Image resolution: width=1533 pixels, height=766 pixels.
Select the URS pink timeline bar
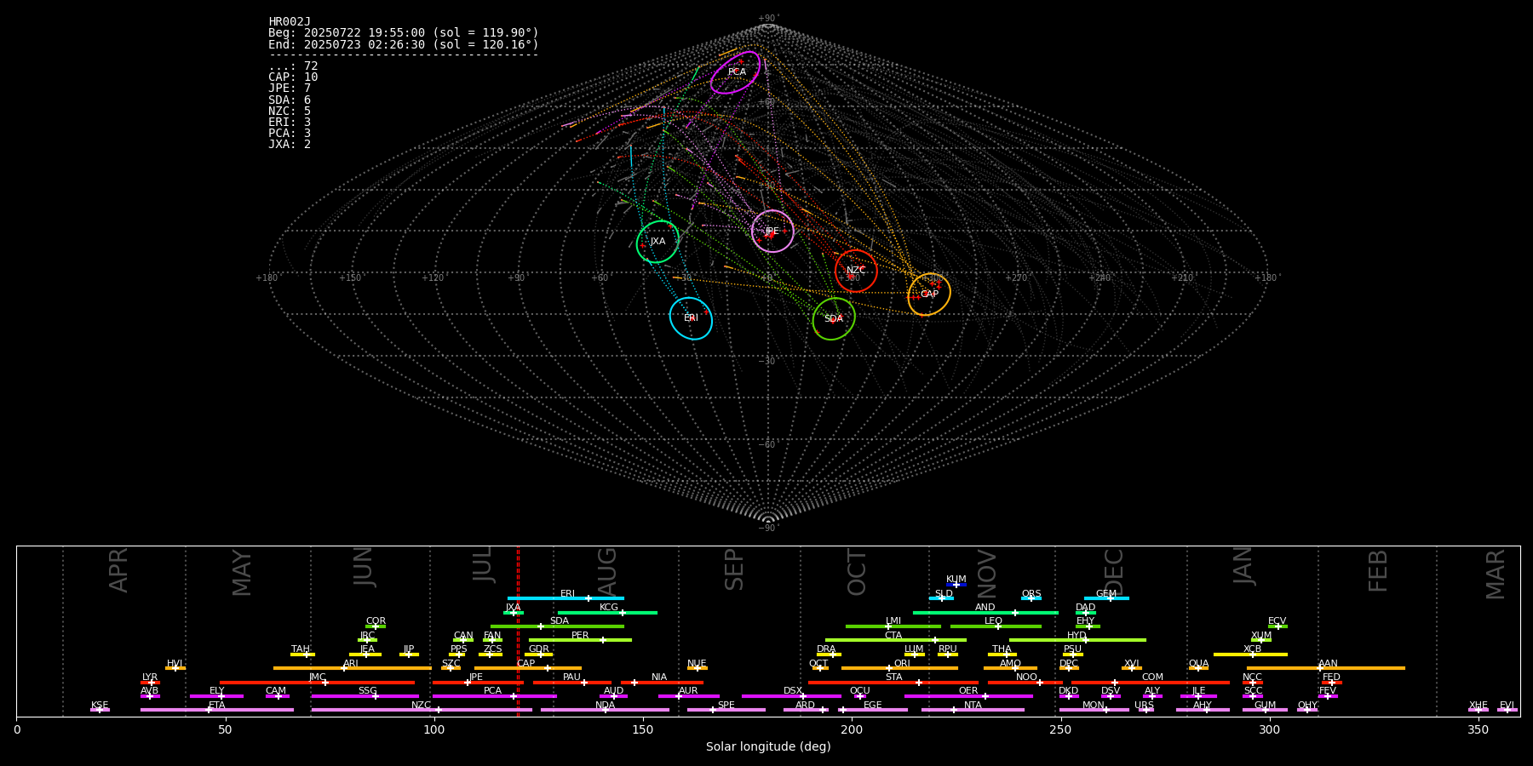(1146, 710)
